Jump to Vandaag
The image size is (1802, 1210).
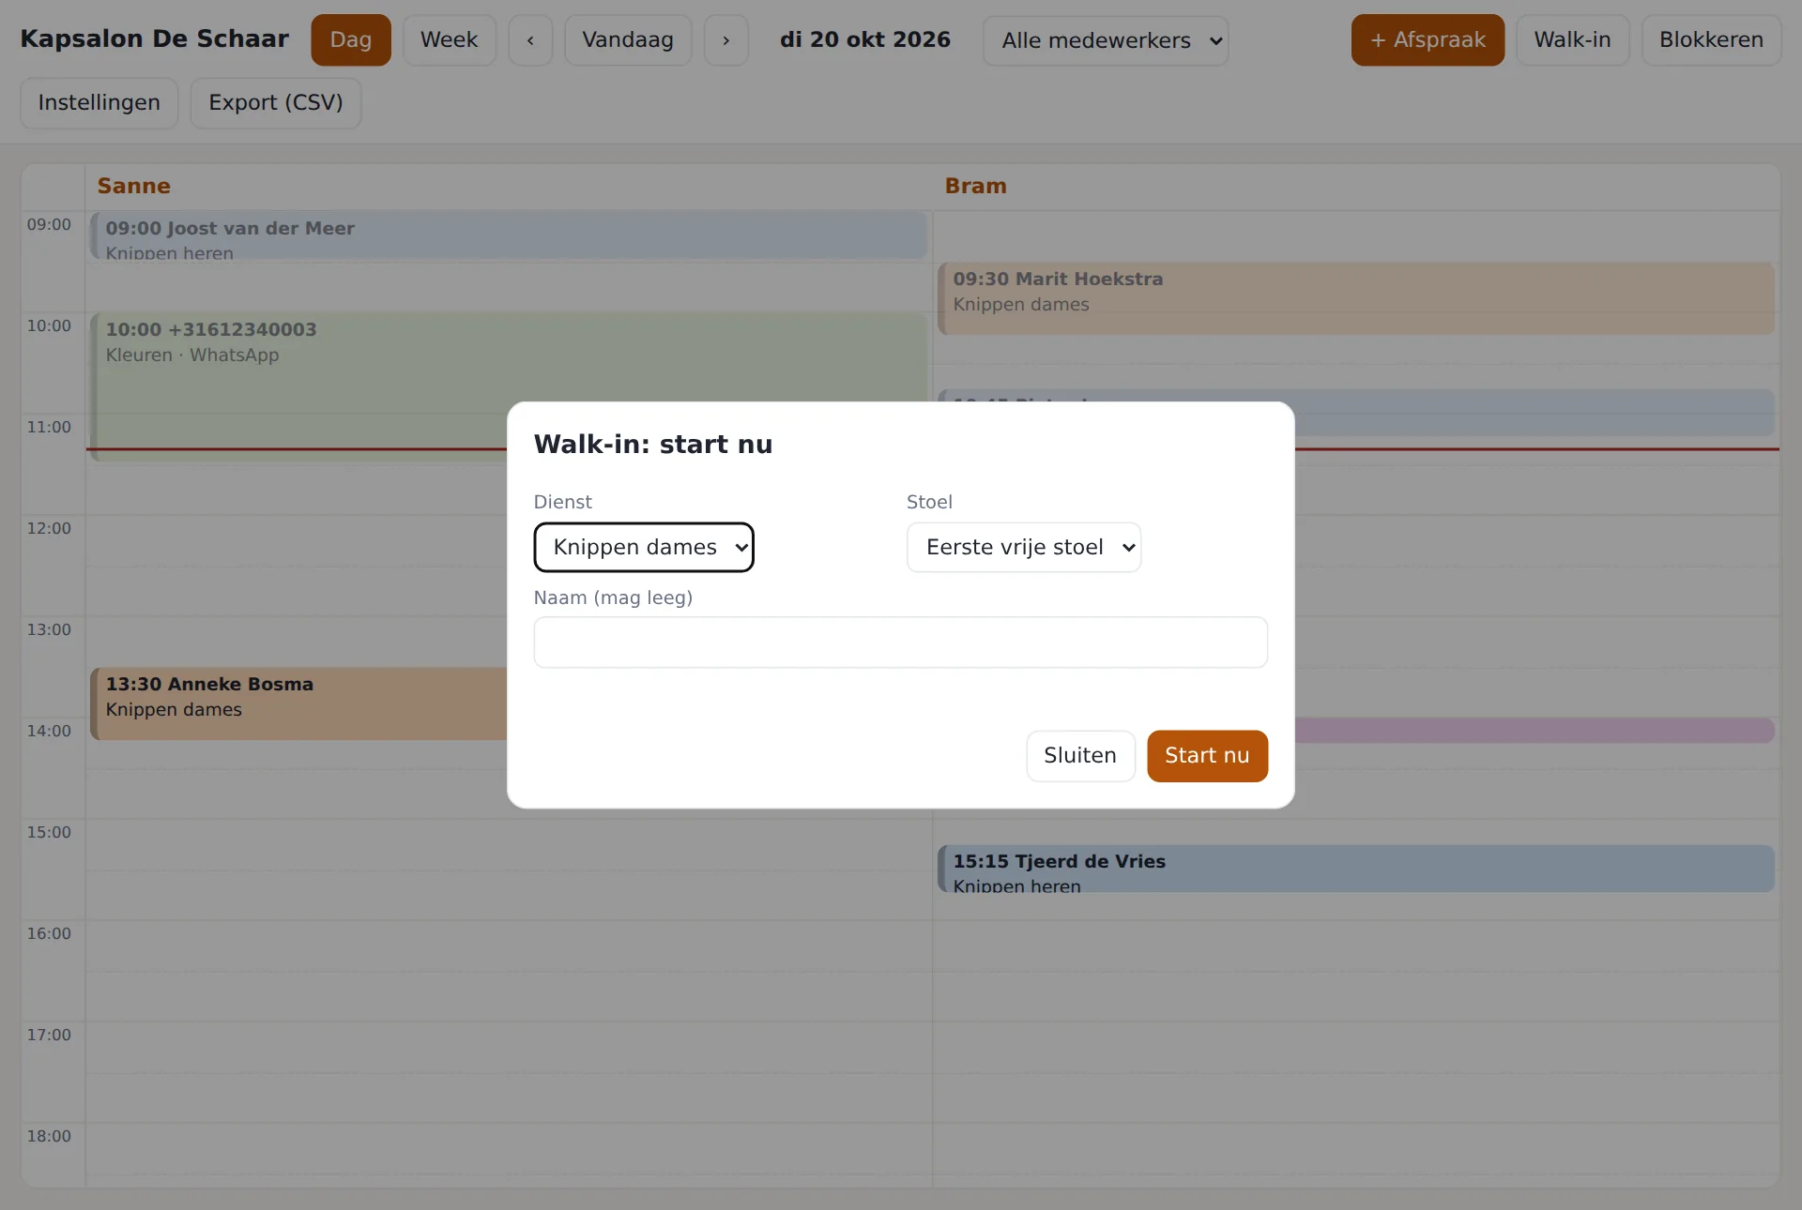point(628,40)
